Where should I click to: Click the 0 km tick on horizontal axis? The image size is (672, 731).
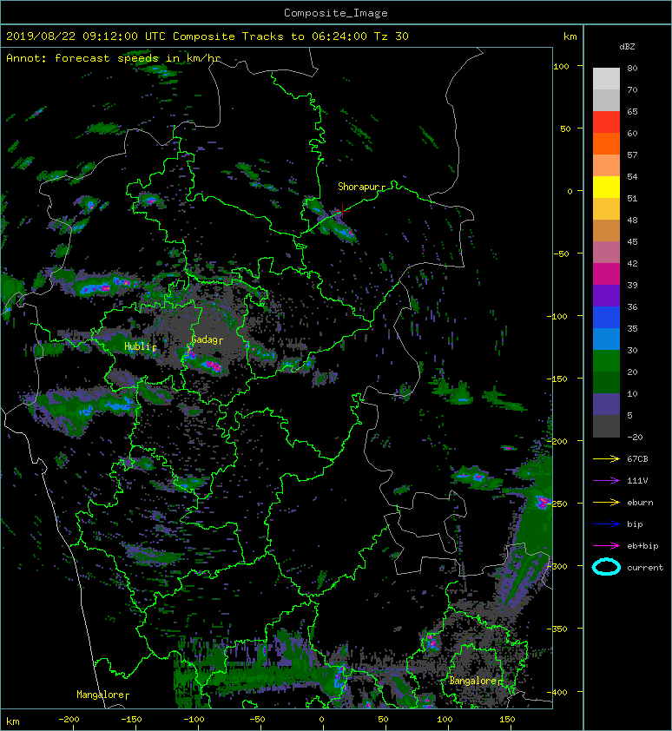tap(322, 720)
